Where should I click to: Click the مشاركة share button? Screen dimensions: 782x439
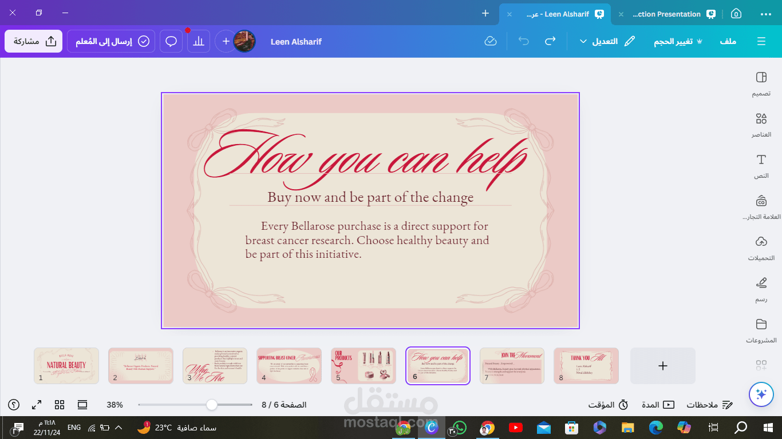point(34,41)
